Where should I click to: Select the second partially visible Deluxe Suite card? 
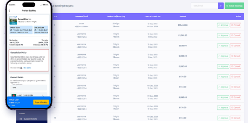(41, 30)
